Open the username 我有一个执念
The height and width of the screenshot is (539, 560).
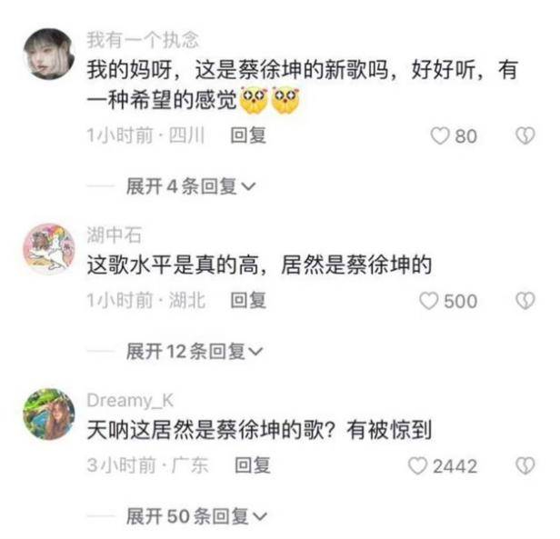pos(143,40)
